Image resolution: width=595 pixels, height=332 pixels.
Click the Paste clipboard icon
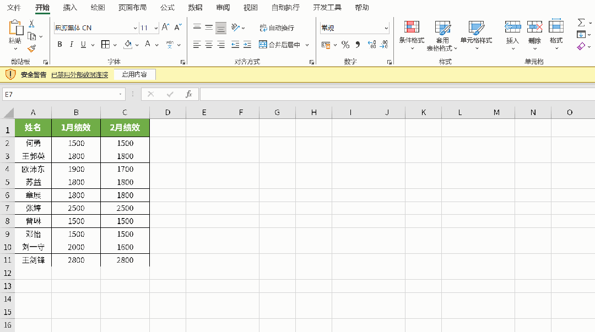(x=15, y=28)
